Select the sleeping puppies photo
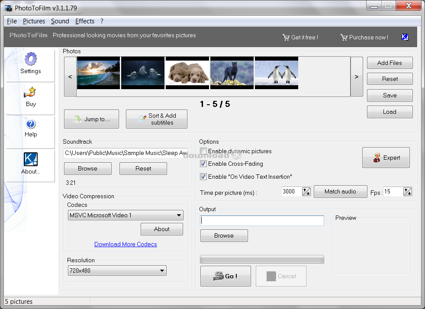This screenshot has height=309, width=425. tap(187, 73)
